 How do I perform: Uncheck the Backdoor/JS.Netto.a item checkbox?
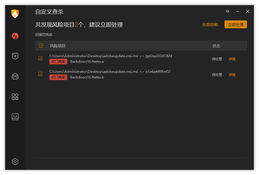click(40, 58)
